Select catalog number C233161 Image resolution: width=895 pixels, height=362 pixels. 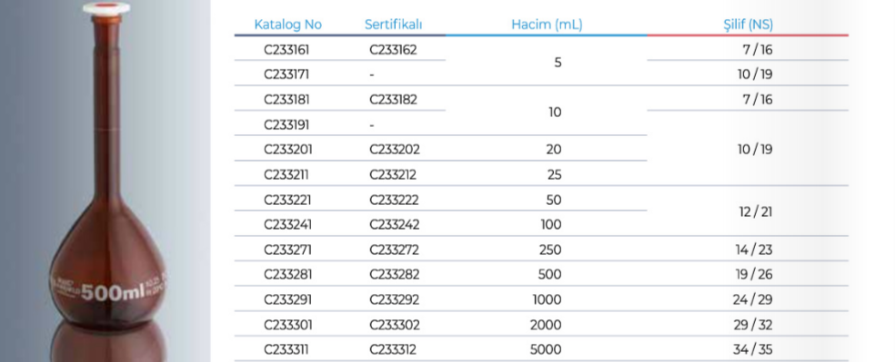tap(287, 50)
